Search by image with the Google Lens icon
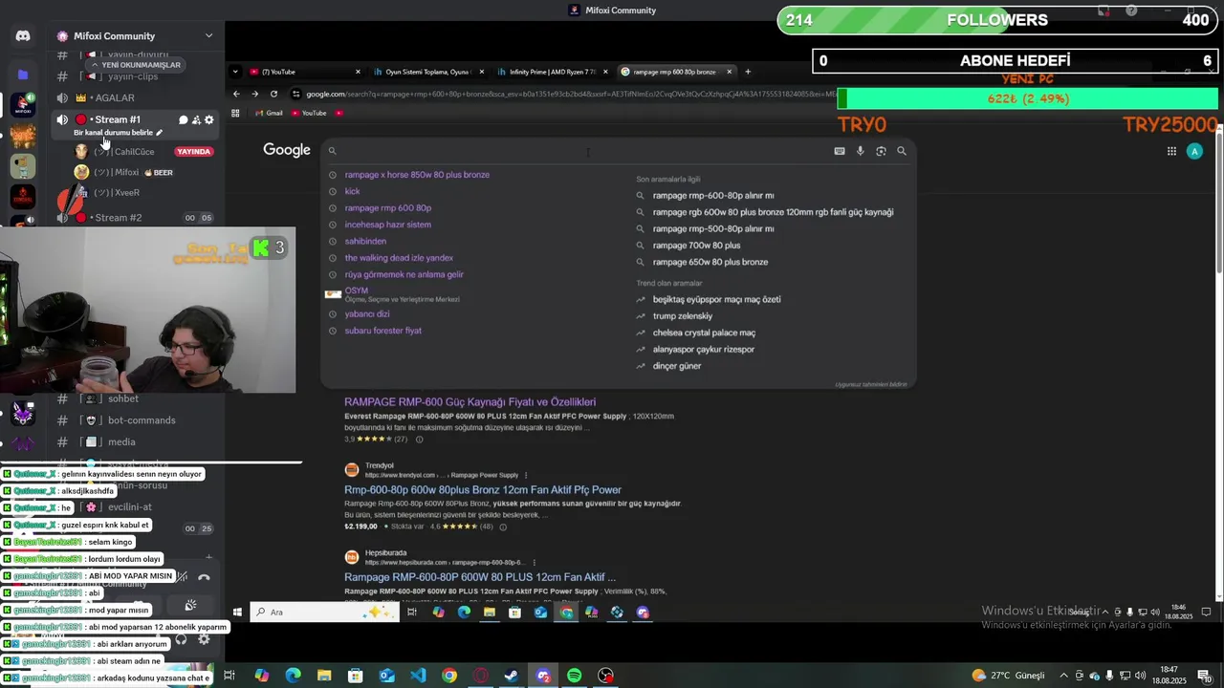This screenshot has width=1224, height=688. 881,151
